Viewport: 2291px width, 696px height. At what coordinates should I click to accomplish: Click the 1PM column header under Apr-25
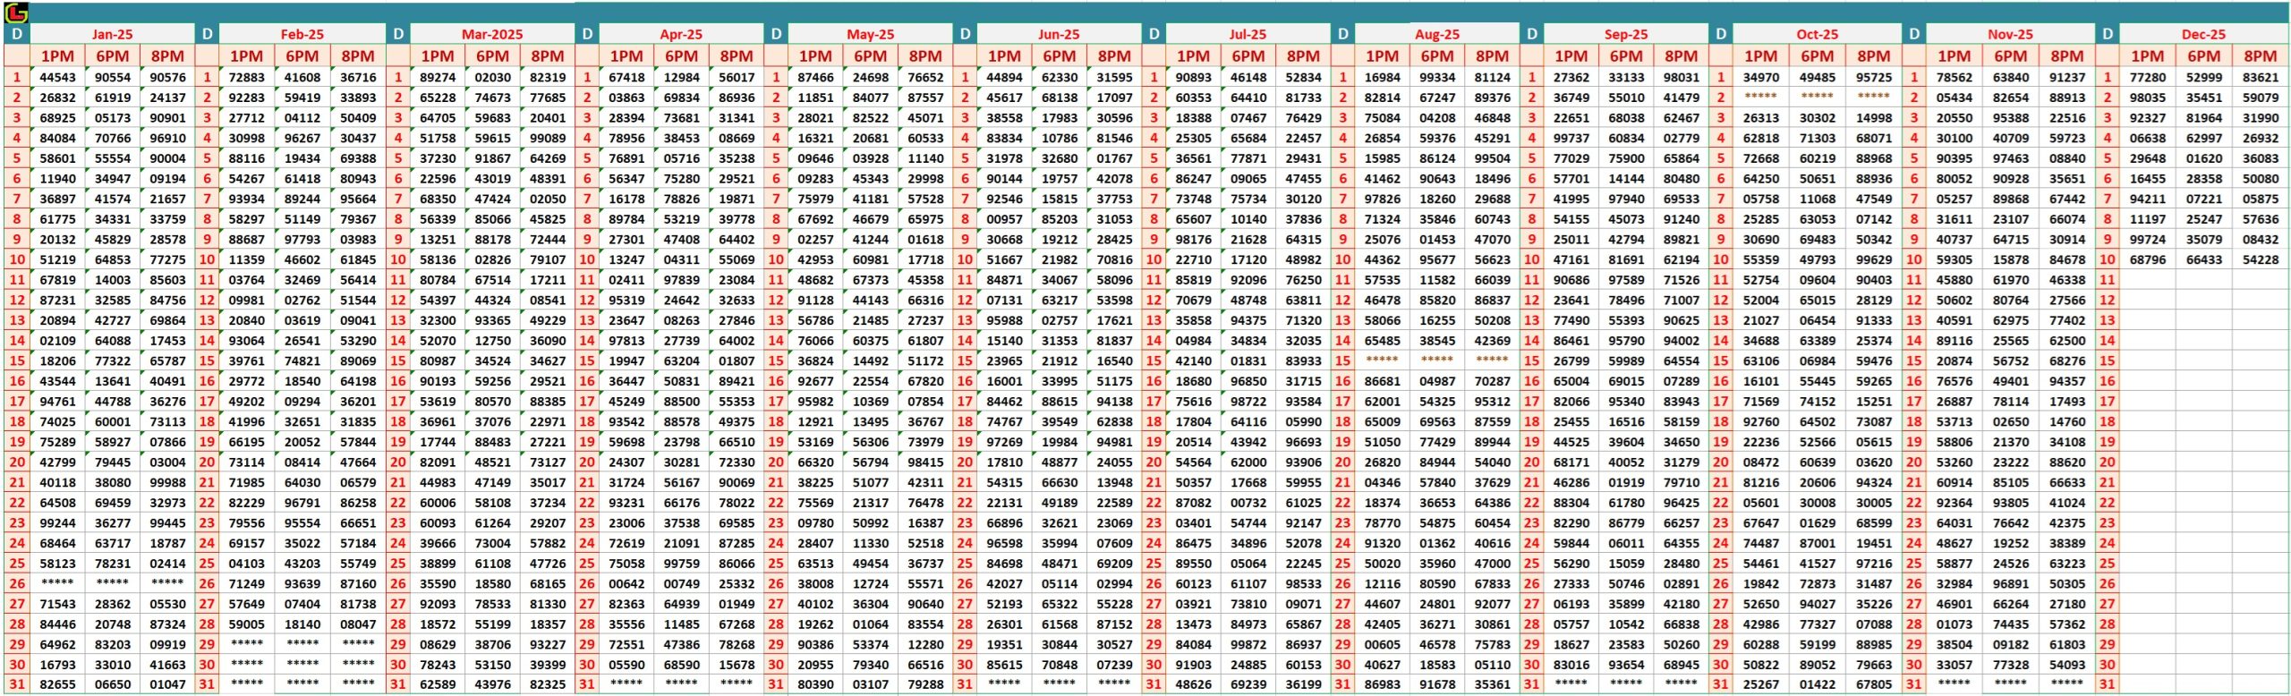(626, 55)
